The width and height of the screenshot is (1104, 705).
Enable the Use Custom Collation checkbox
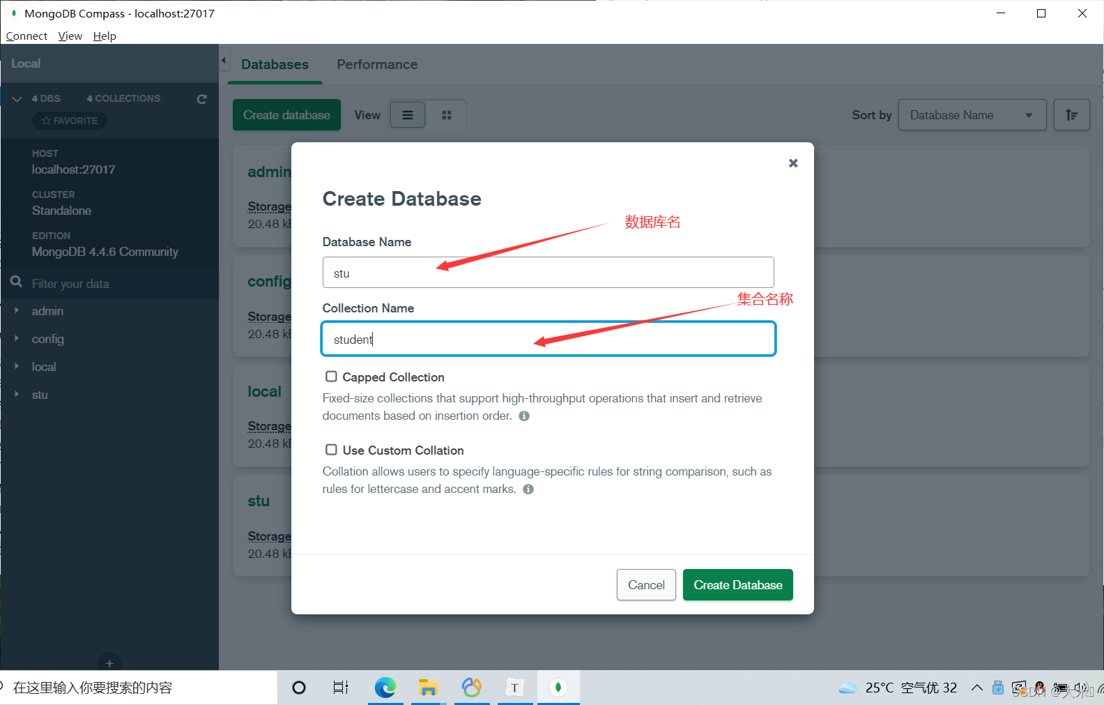(331, 450)
